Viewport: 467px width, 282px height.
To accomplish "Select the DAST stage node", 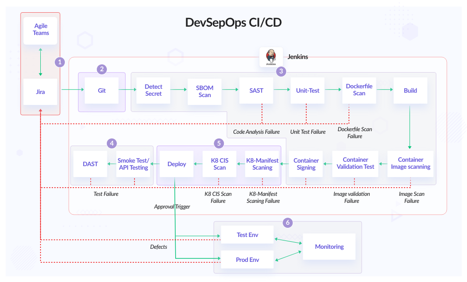I will point(90,164).
